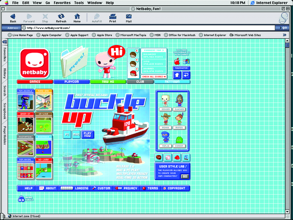Click the scrollbar up arrow
Viewport: 293px width, 220px height.
click(x=287, y=41)
